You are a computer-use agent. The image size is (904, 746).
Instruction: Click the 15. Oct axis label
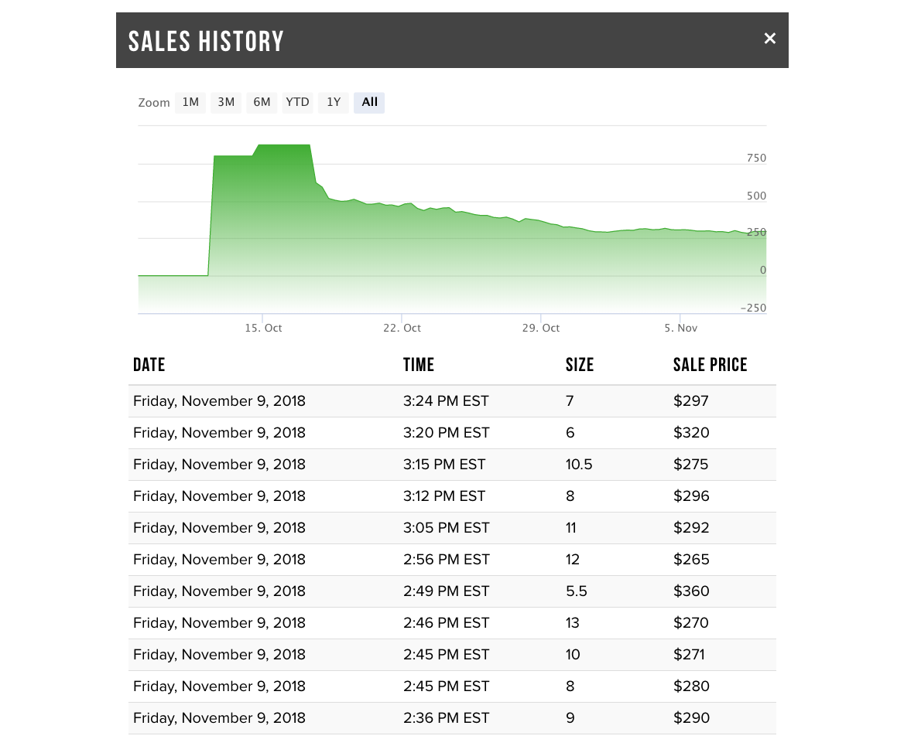263,328
